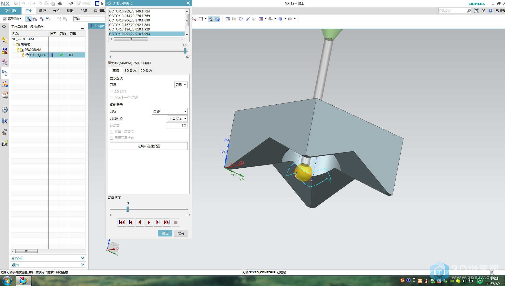Click the Machining Method View toolbar icon
Image resolution: width=505 pixels, height=286 pixels.
[48, 19]
